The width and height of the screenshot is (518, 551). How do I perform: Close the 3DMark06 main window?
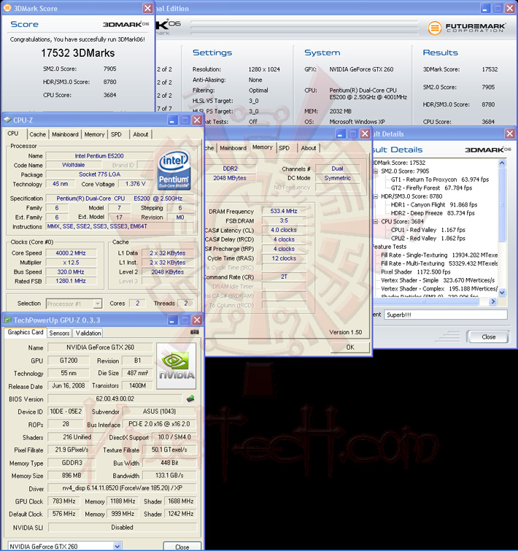click(x=509, y=8)
